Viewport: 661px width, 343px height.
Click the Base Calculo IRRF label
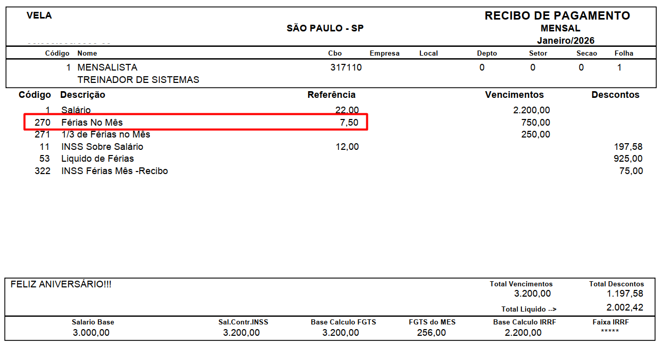point(525,322)
